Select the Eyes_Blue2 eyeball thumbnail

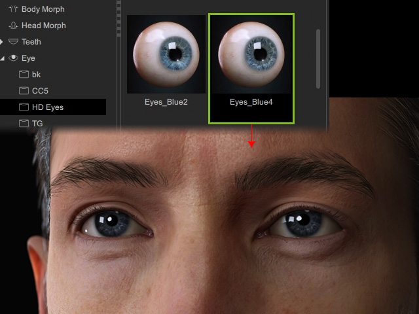tap(166, 54)
